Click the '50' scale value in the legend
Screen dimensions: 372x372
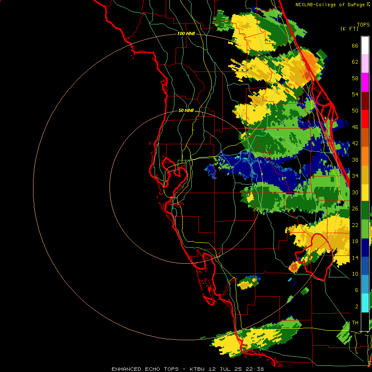pos(355,111)
